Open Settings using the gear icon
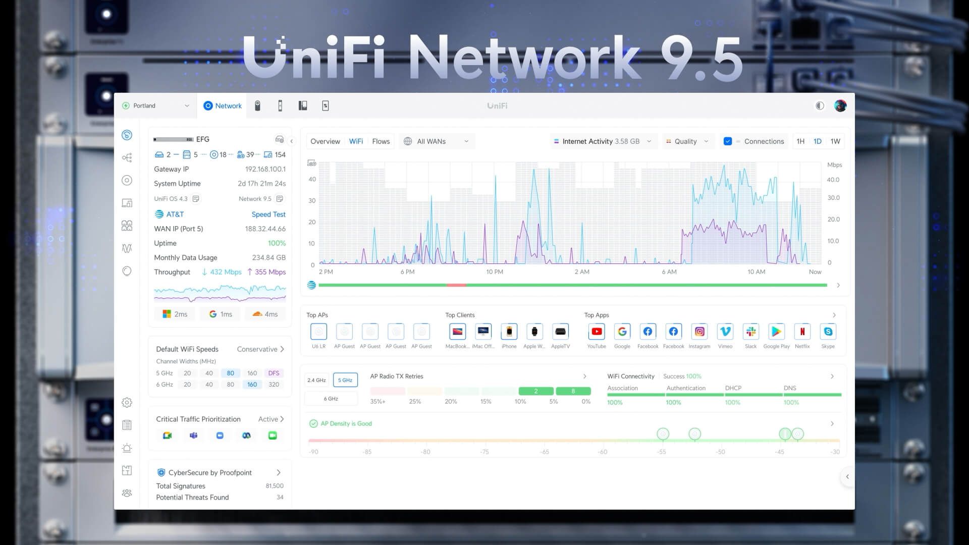969x545 pixels. click(127, 402)
